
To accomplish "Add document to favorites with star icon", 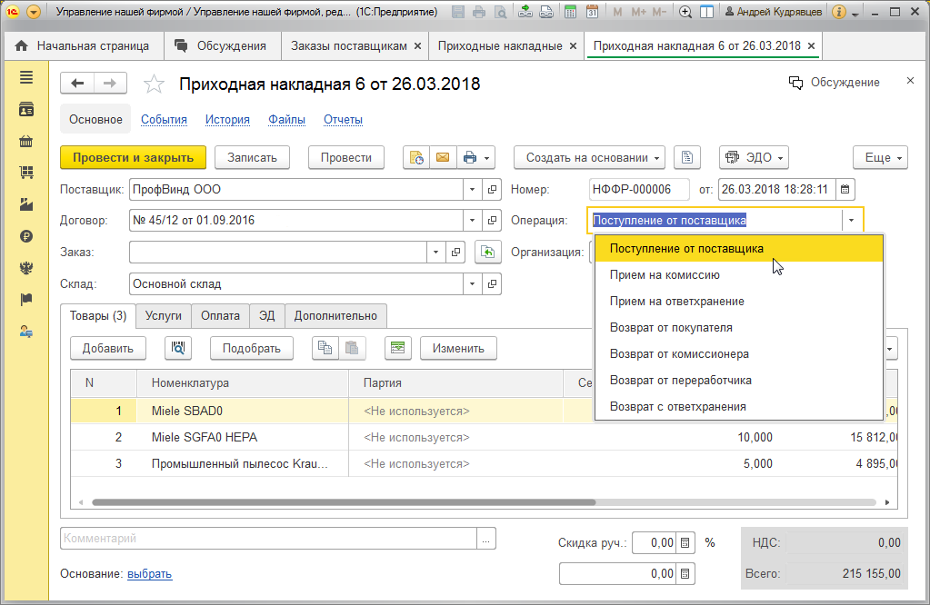I will (x=155, y=84).
